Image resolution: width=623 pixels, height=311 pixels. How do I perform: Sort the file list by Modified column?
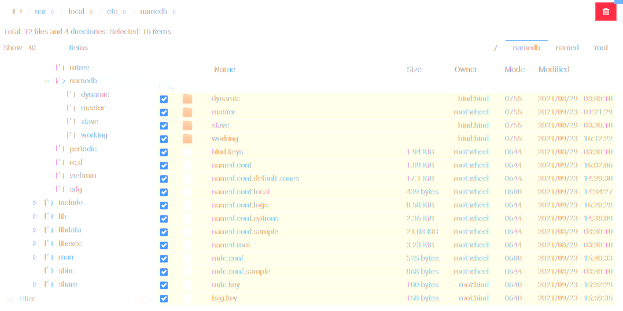click(554, 69)
